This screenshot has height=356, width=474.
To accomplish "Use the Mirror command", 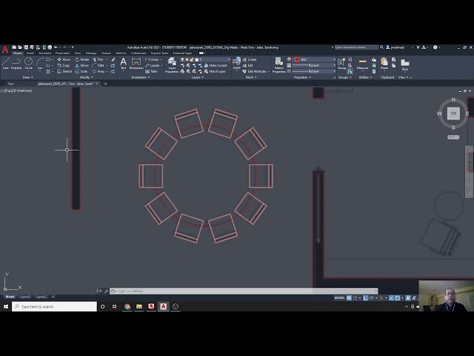I will (x=82, y=65).
